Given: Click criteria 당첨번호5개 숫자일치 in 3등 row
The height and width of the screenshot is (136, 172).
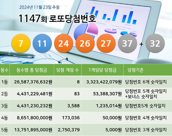Looking at the screenshot, I should [x=145, y=106].
